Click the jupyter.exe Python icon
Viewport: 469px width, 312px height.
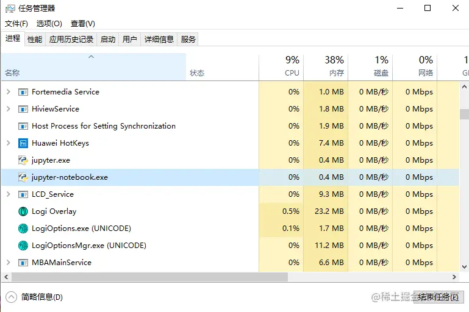pyautogui.click(x=23, y=160)
